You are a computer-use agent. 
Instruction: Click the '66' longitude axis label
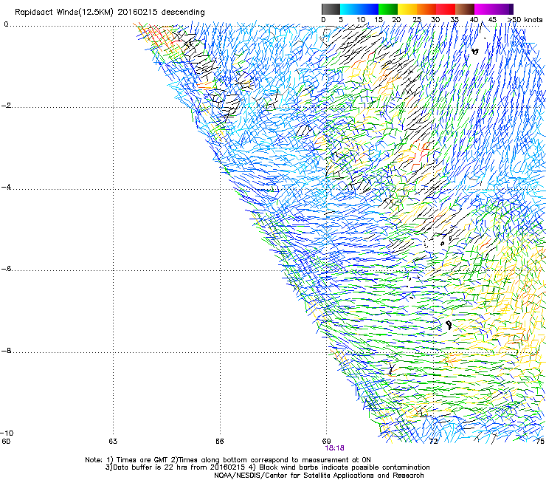click(219, 442)
